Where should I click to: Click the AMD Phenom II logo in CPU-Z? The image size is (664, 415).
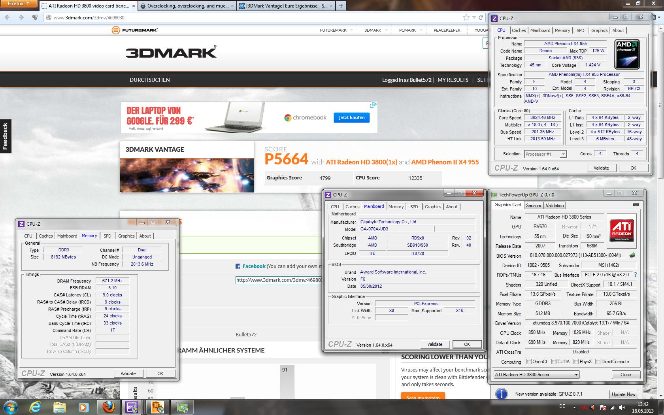coord(627,54)
